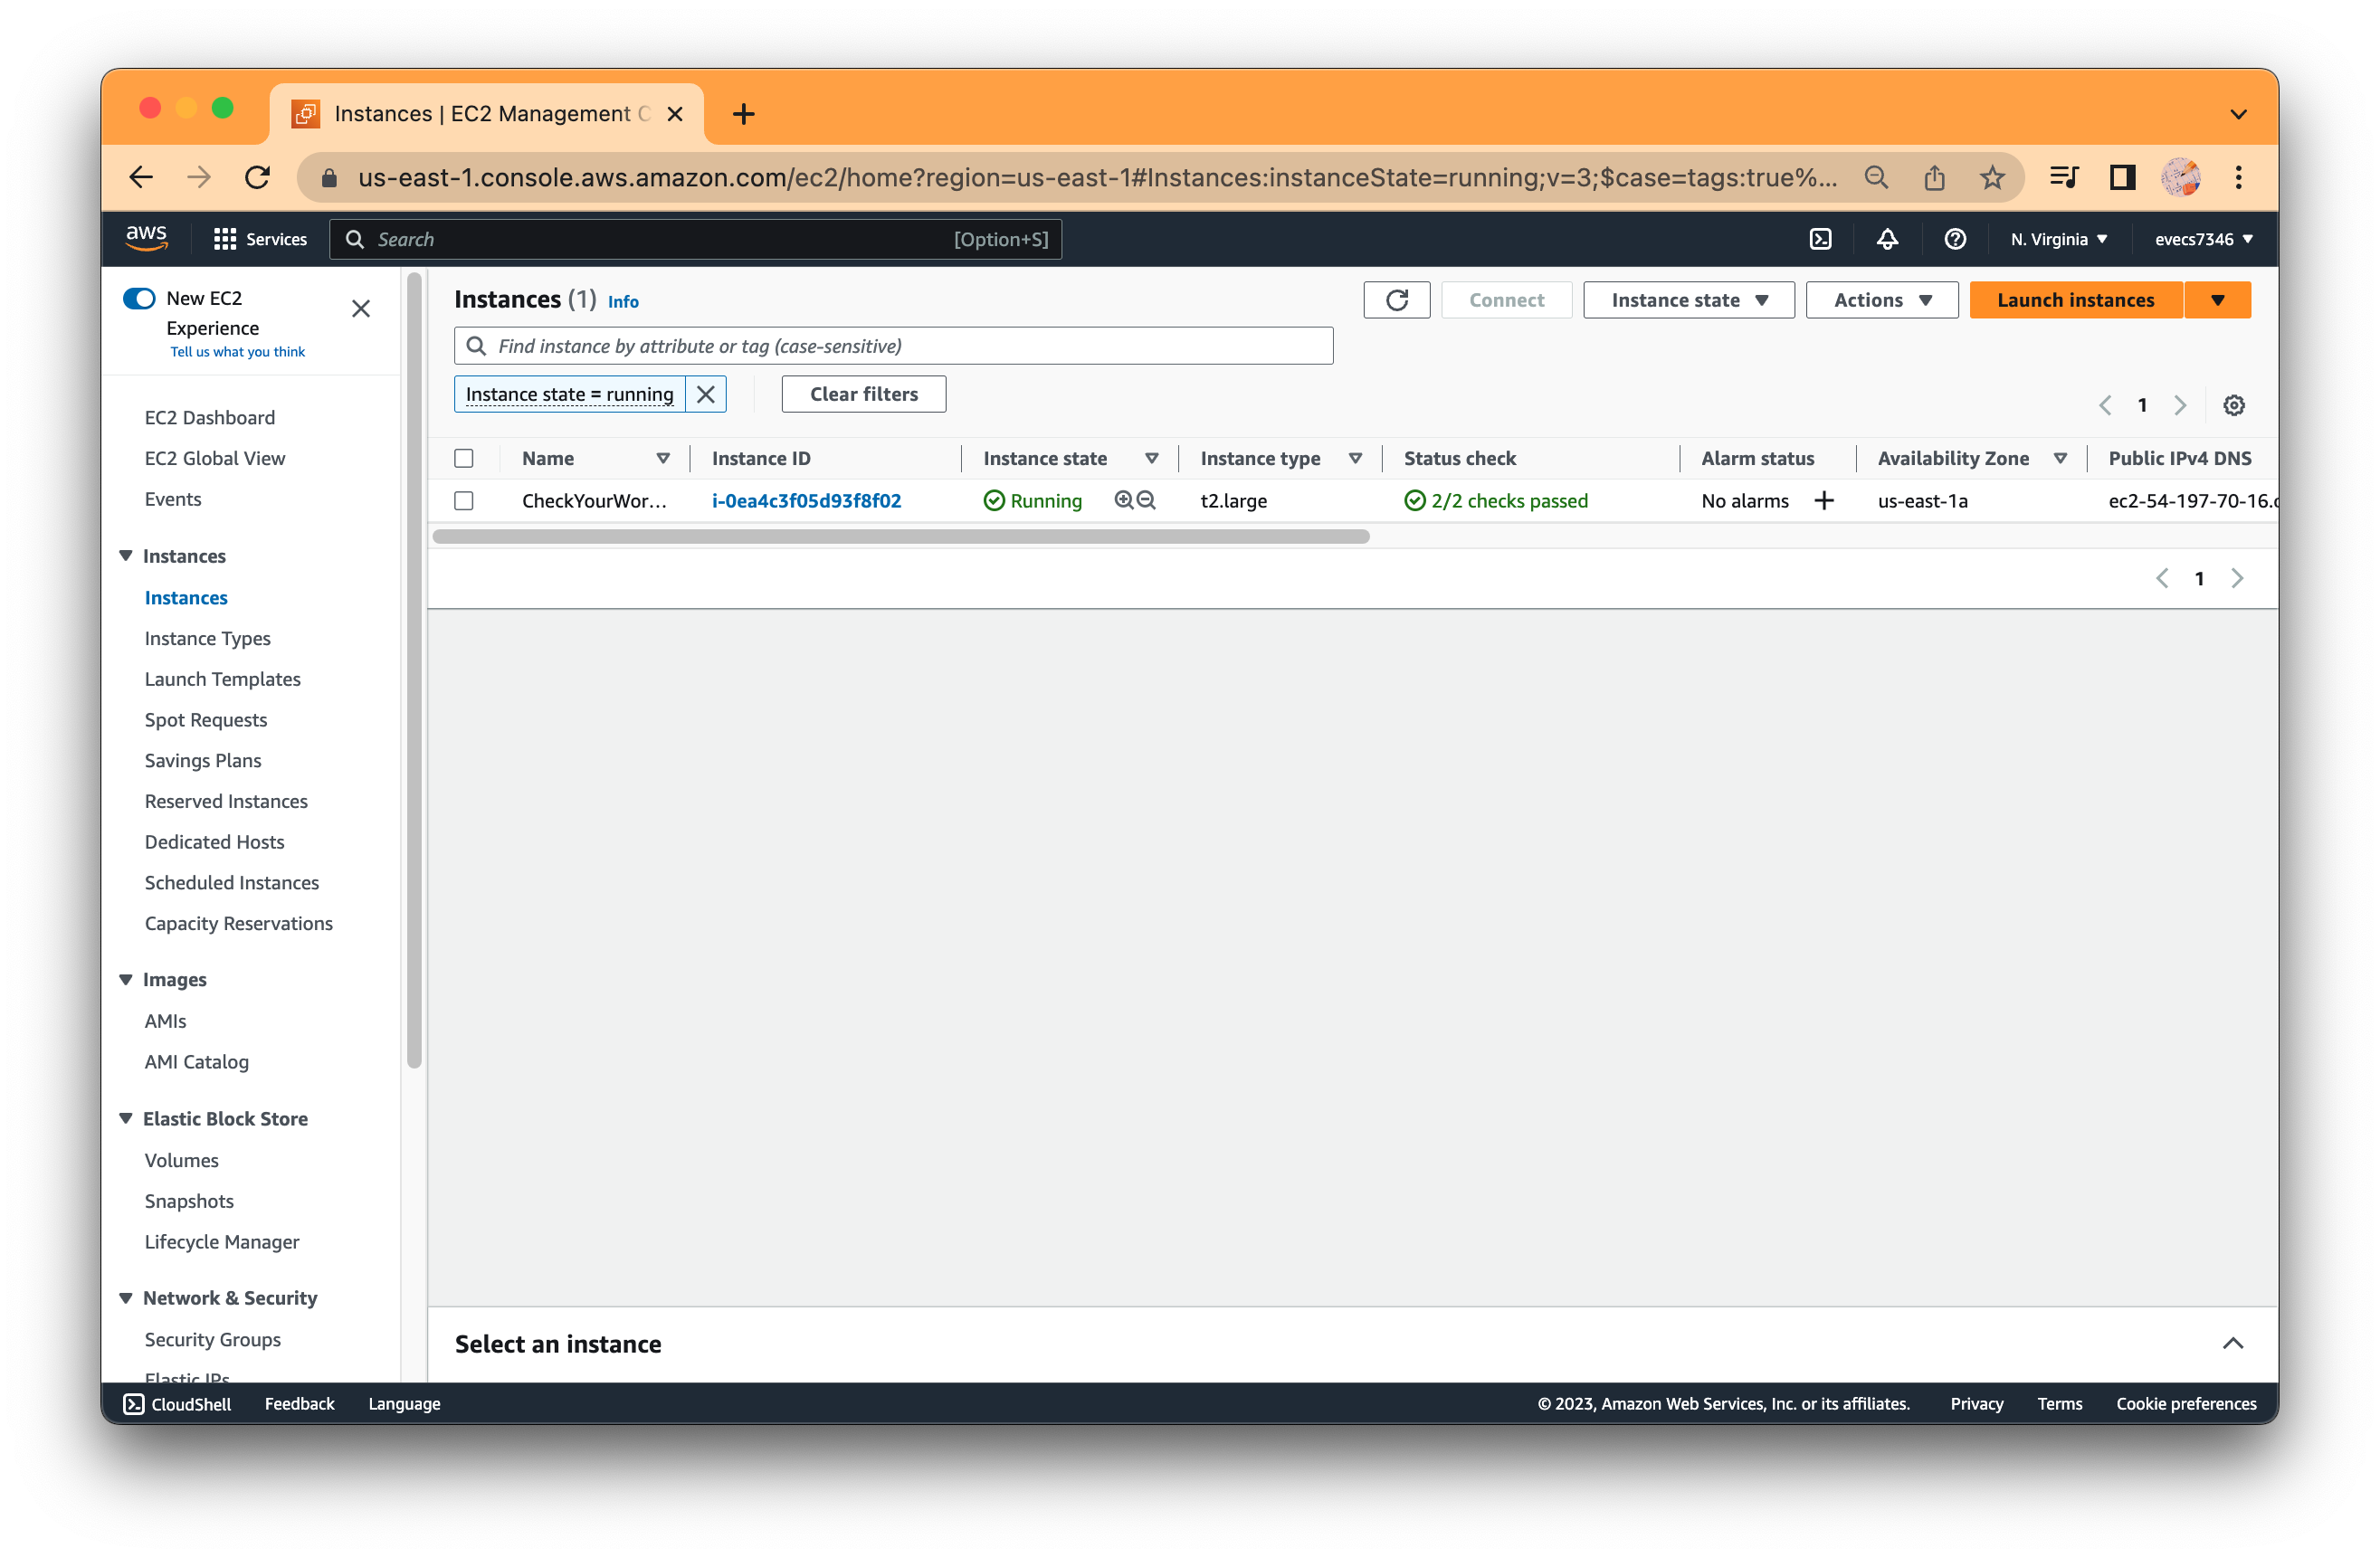This screenshot has height=1558, width=2380.
Task: Expand the Select an instance details panel
Action: pos(2232,1343)
